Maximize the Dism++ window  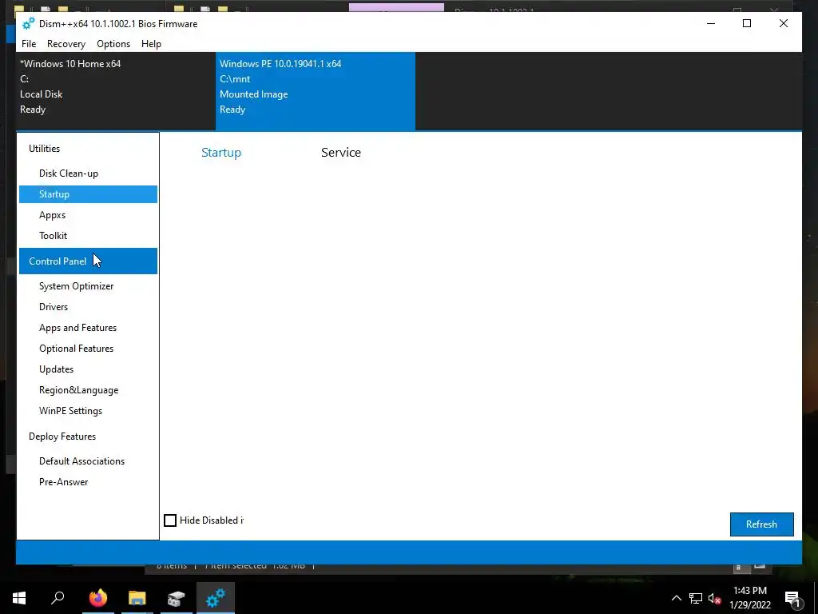(747, 23)
